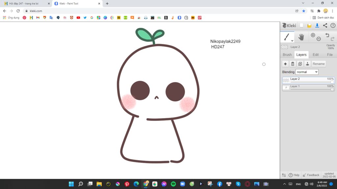Bookmark this page with the star icon
337x189 pixels.
(x=304, y=11)
